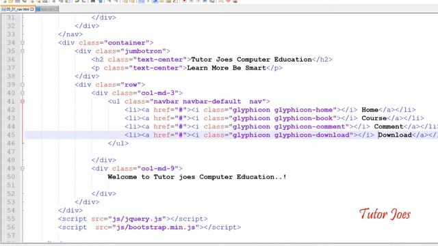This screenshot has width=438, height=246.
Task: Click the Comment link text on line 44
Action: click(389, 126)
